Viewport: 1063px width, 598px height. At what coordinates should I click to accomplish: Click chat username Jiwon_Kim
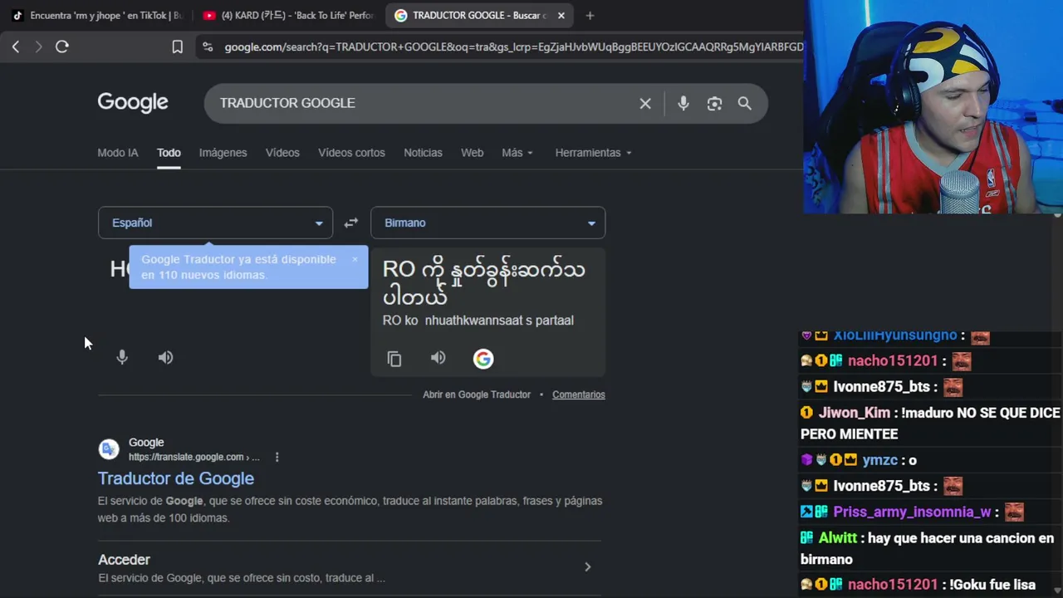[855, 413]
